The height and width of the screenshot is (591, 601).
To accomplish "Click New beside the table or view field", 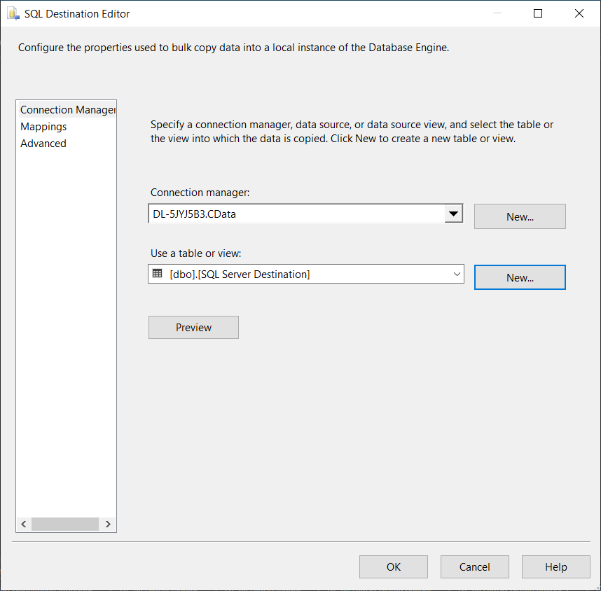I will coord(520,277).
